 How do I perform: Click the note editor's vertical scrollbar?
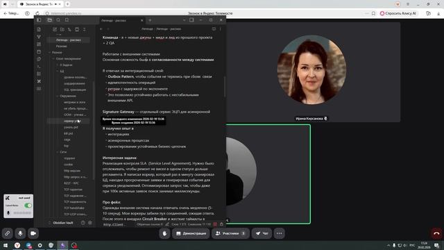click(225, 86)
